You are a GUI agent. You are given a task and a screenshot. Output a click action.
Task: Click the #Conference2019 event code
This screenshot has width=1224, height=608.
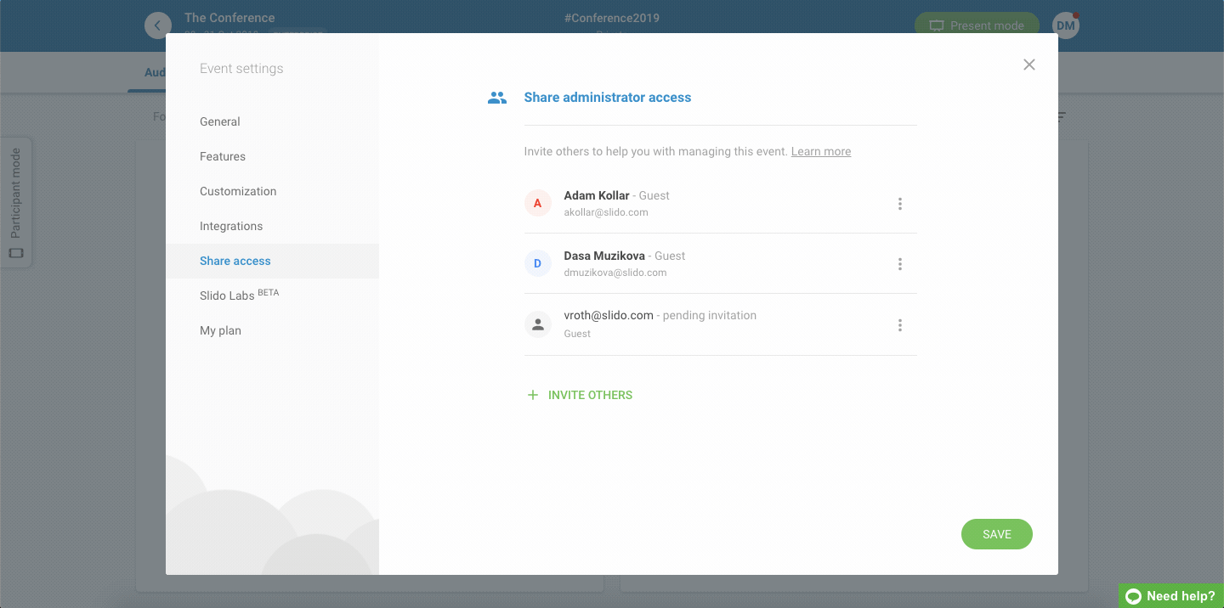[x=612, y=18]
